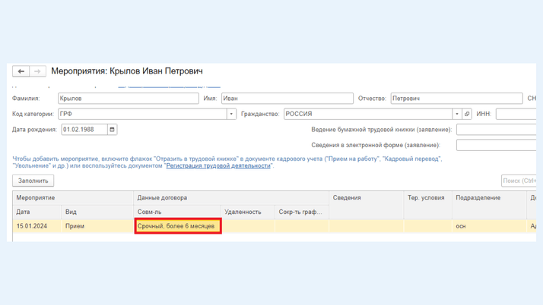The image size is (543, 305).
Task: Click the Фамилия input field
Action: 128,99
